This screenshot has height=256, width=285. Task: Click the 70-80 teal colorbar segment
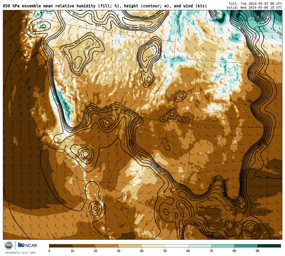(223, 246)
